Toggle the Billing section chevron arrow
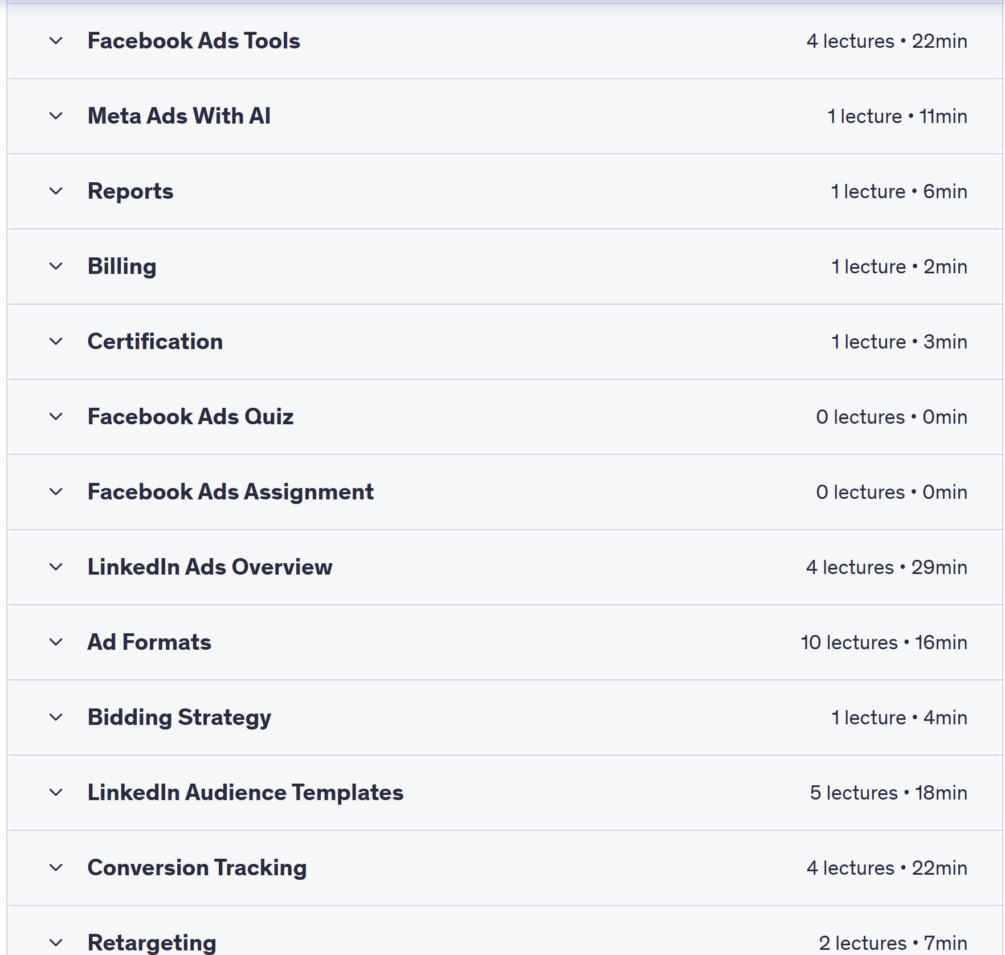Viewport: 1005px width, 955px height. pyautogui.click(x=56, y=267)
